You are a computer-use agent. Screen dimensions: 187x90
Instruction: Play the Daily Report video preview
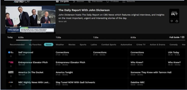point(30,20)
